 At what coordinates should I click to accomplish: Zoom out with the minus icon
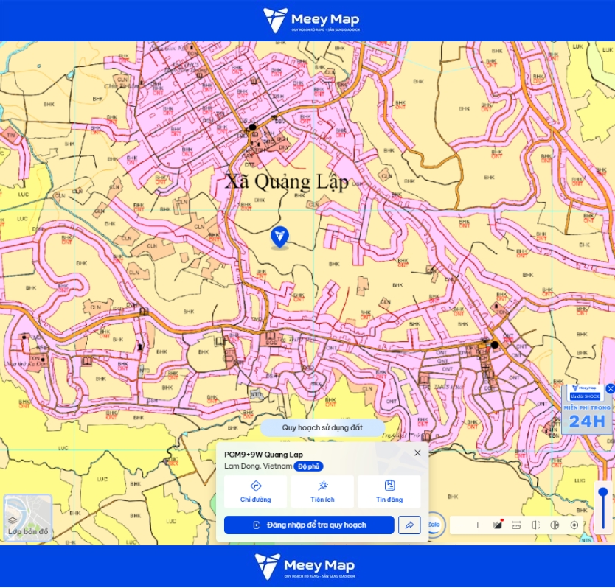(x=459, y=525)
